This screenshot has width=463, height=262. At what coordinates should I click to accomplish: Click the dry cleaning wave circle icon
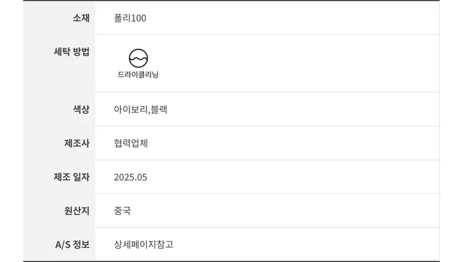coord(138,58)
